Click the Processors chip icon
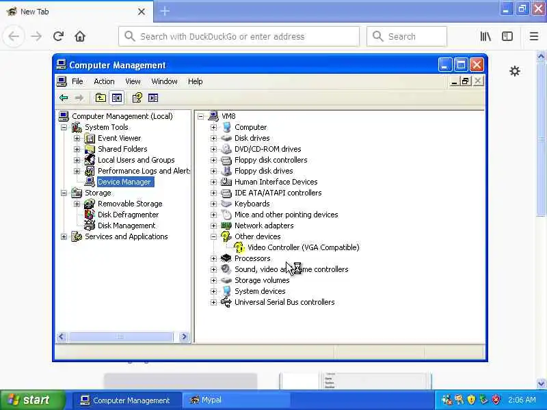The width and height of the screenshot is (547, 410). [x=226, y=258]
